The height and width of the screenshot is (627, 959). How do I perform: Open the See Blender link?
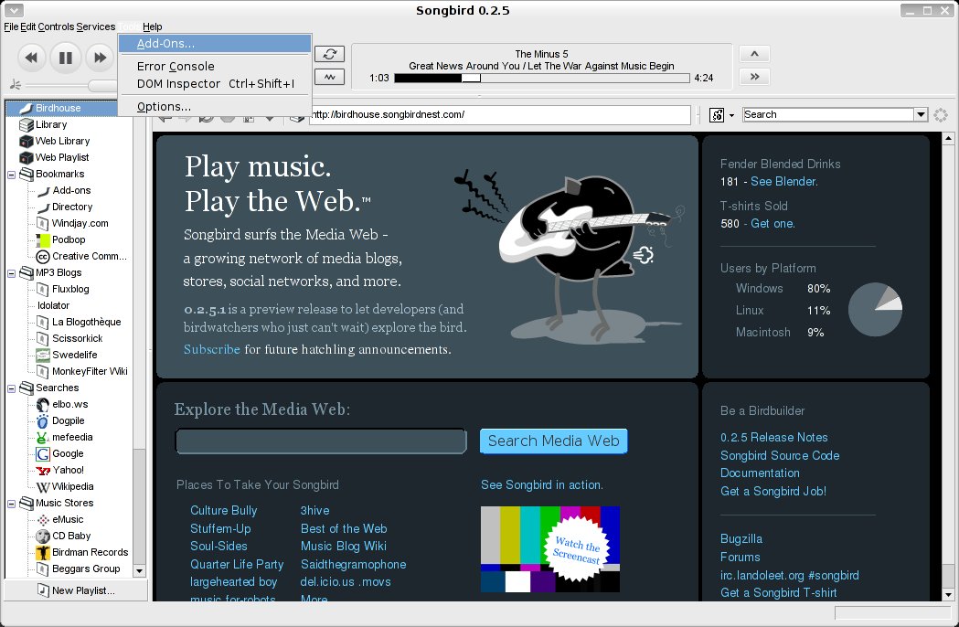pyautogui.click(x=784, y=182)
